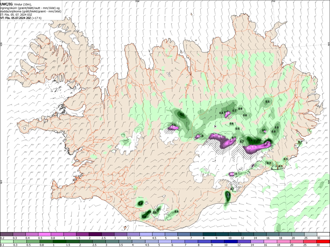Image resolution: width=330 pixels, height=247 pixels.
Task: Click the periwinkle 4 snow legend swatch
Action: (x=146, y=234)
